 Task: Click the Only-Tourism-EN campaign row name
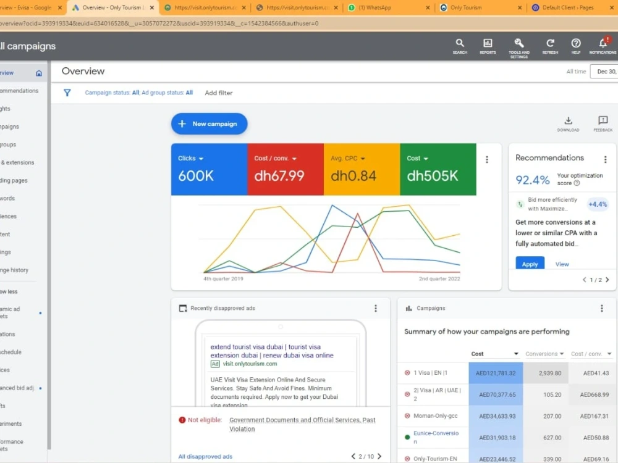coord(435,459)
